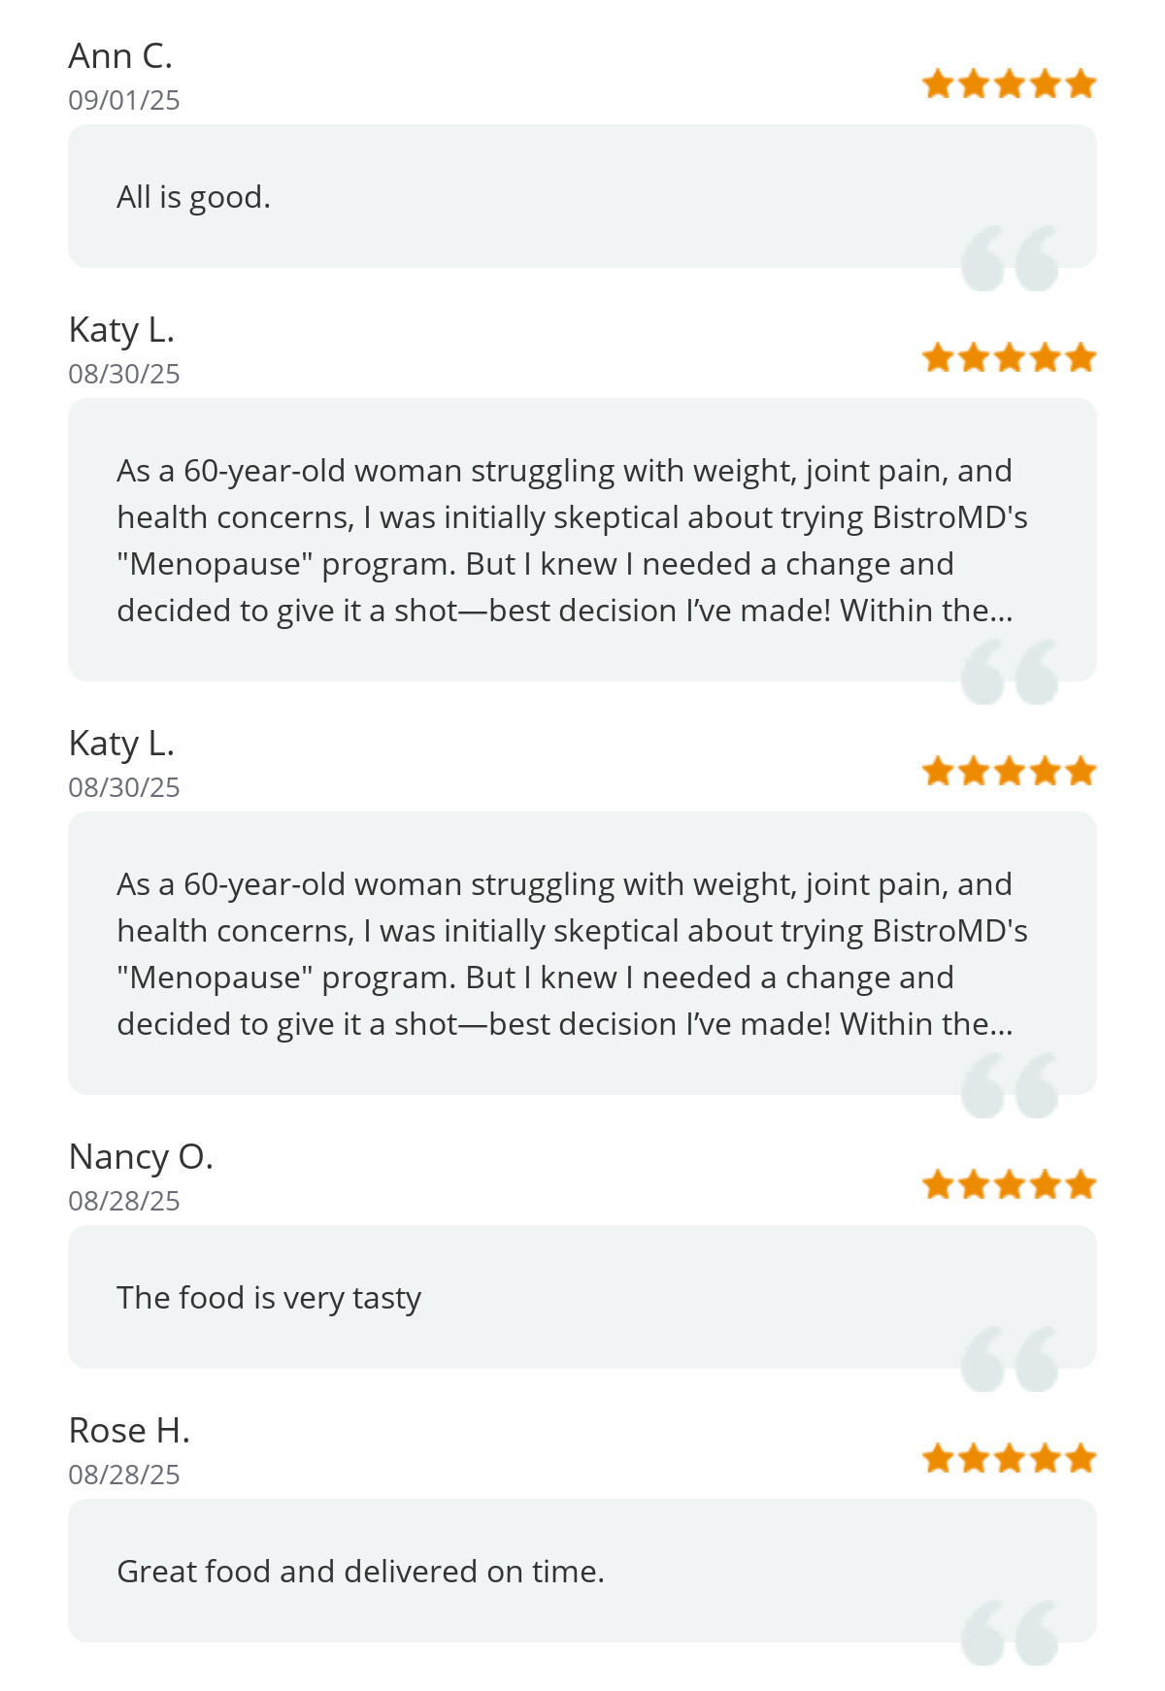Click the star rating beside Nancy O.

(x=1009, y=1184)
